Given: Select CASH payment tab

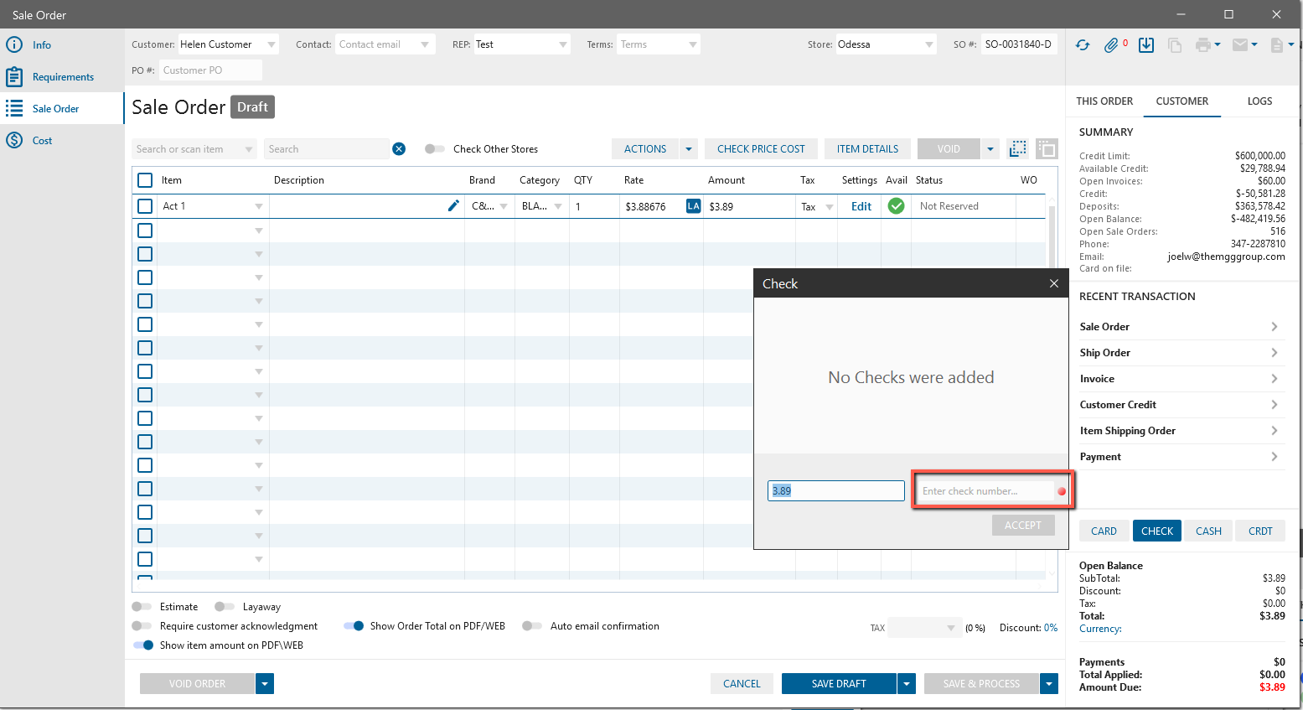Looking at the screenshot, I should click(x=1208, y=531).
